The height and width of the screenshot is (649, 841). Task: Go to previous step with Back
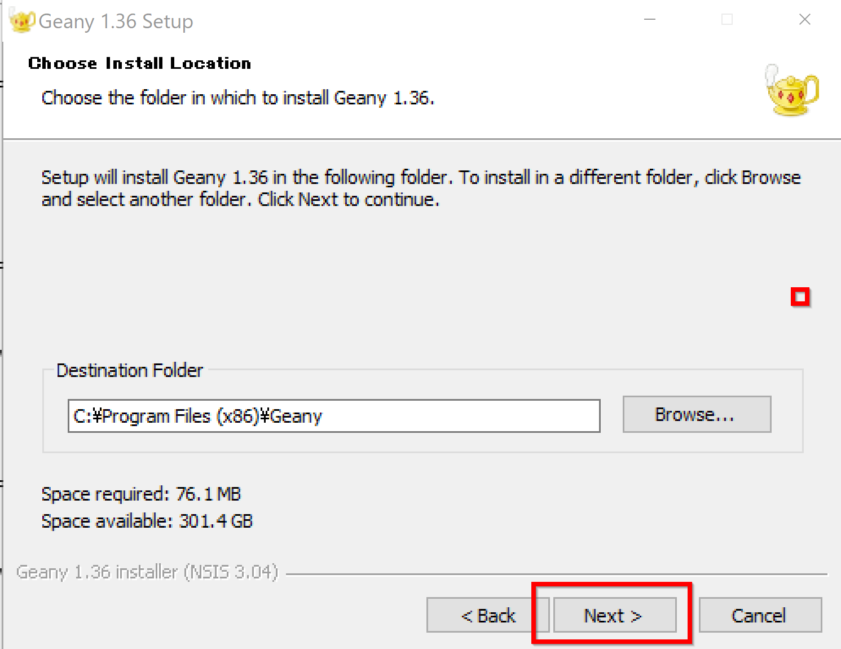(x=487, y=615)
